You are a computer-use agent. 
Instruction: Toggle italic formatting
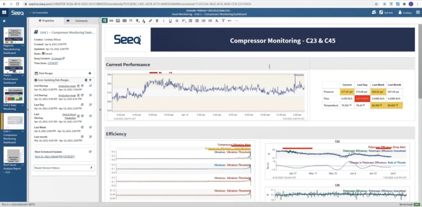click(164, 21)
